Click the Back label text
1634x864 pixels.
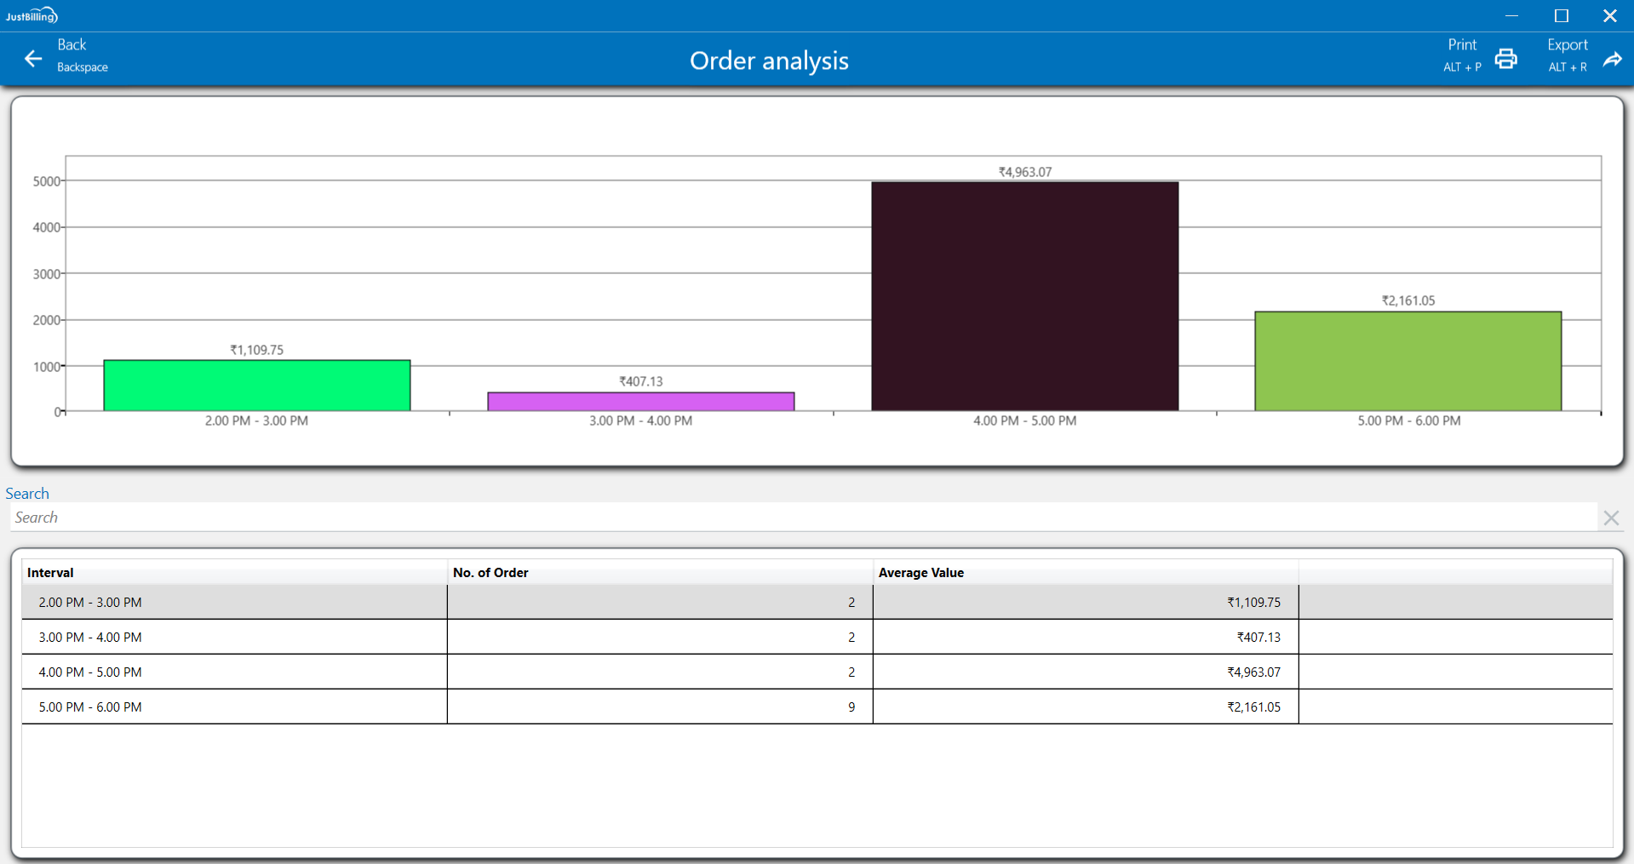pyautogui.click(x=72, y=45)
